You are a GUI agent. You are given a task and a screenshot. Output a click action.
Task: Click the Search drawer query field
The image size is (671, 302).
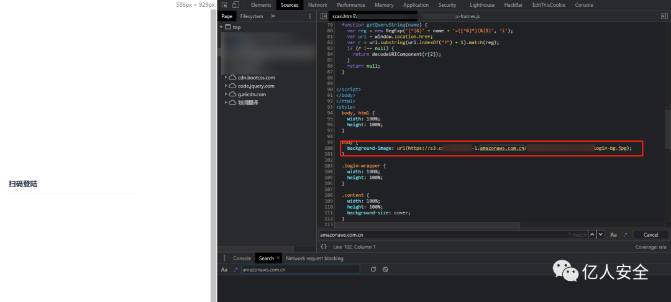pos(301,270)
